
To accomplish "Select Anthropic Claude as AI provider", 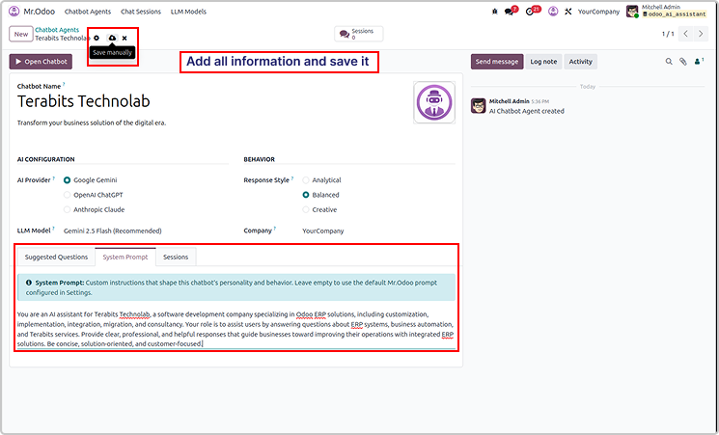I will click(67, 209).
